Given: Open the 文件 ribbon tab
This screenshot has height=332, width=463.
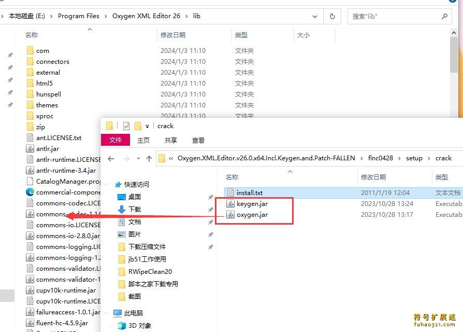Looking at the screenshot, I should (115, 140).
